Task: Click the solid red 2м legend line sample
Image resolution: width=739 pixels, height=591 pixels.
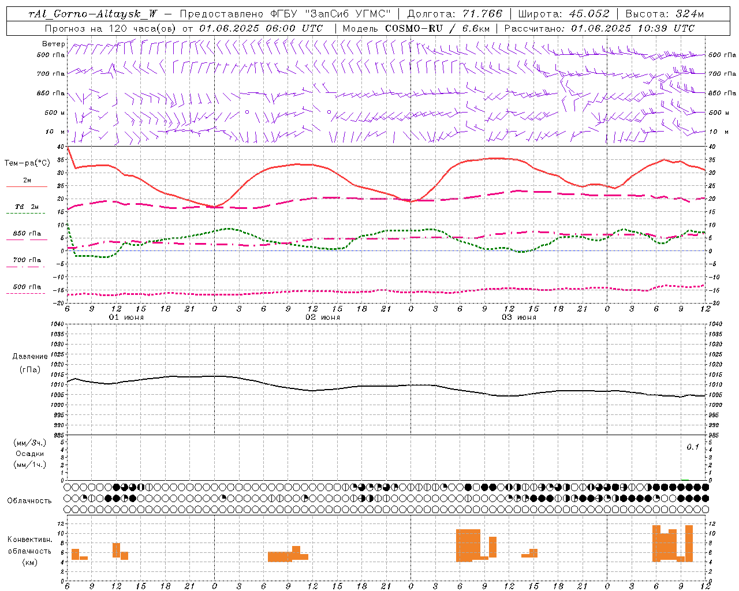Action: coord(27,186)
